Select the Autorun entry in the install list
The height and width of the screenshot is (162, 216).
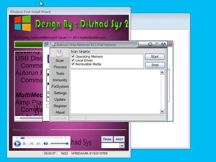coord(29,73)
